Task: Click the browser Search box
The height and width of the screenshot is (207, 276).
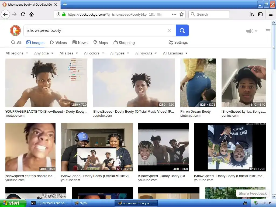Action: click(209, 14)
